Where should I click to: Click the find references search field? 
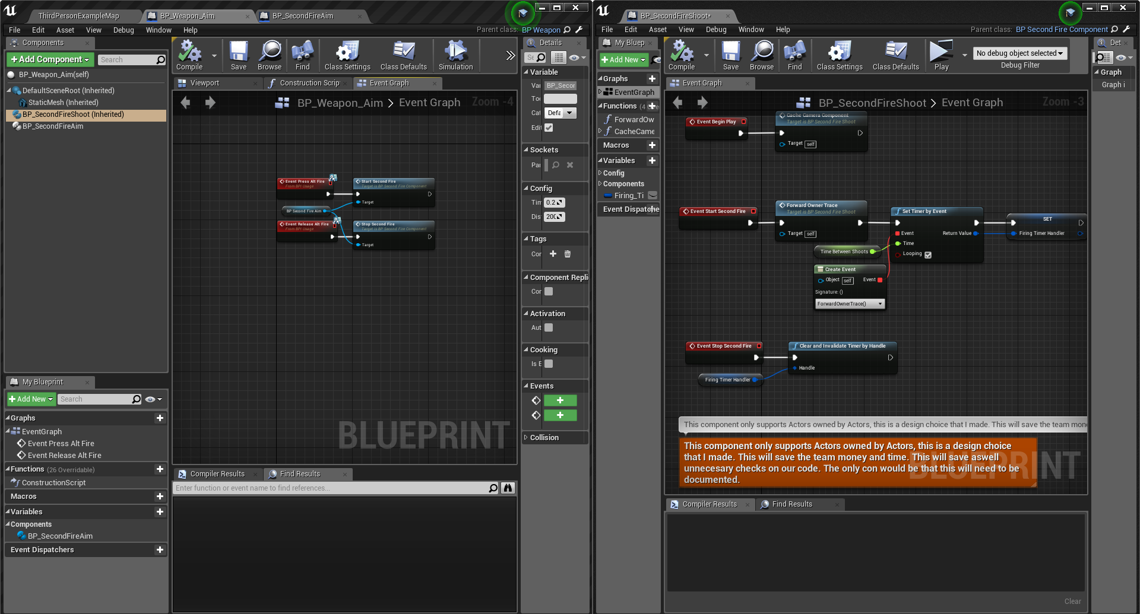pos(332,488)
